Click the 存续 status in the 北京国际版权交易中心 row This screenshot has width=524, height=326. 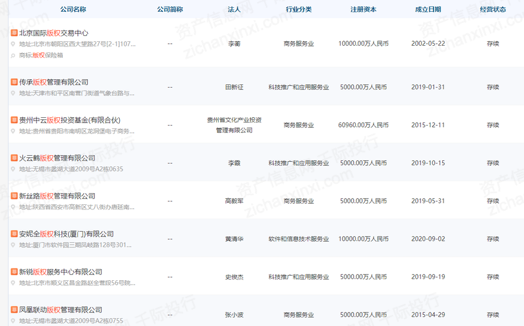[x=493, y=44]
